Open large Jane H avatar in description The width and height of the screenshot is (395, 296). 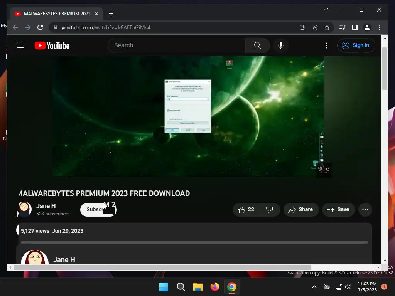click(35, 257)
